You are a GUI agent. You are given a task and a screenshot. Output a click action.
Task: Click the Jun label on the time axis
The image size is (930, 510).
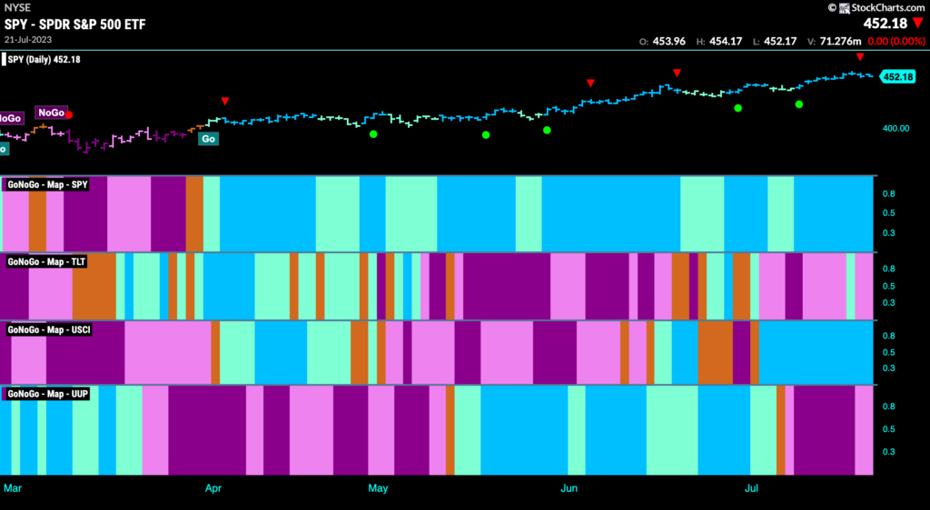tap(569, 488)
